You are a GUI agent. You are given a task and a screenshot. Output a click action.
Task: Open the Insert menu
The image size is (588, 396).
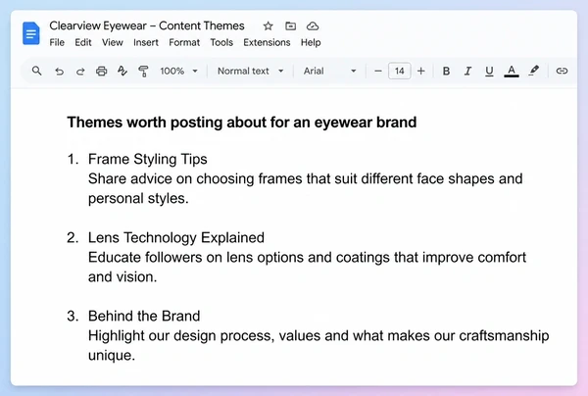(x=146, y=42)
